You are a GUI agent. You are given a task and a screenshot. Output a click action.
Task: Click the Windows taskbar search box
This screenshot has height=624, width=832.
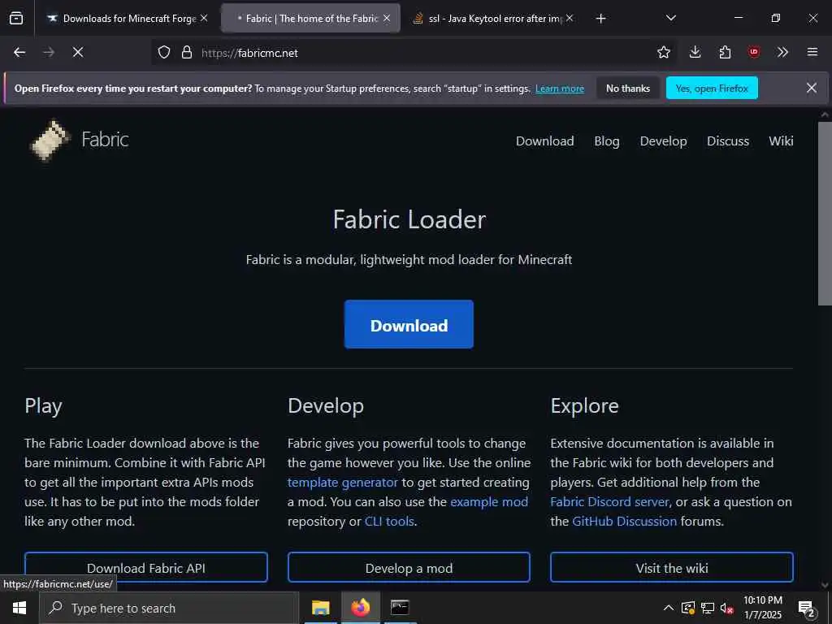[x=169, y=608]
